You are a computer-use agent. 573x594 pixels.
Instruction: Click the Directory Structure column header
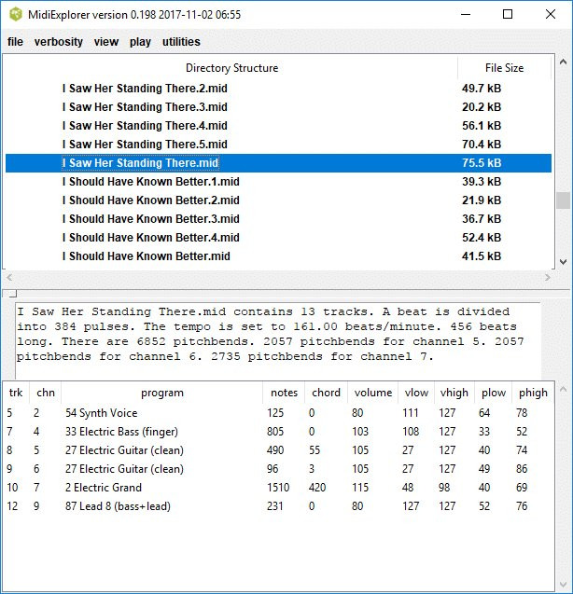coord(231,68)
